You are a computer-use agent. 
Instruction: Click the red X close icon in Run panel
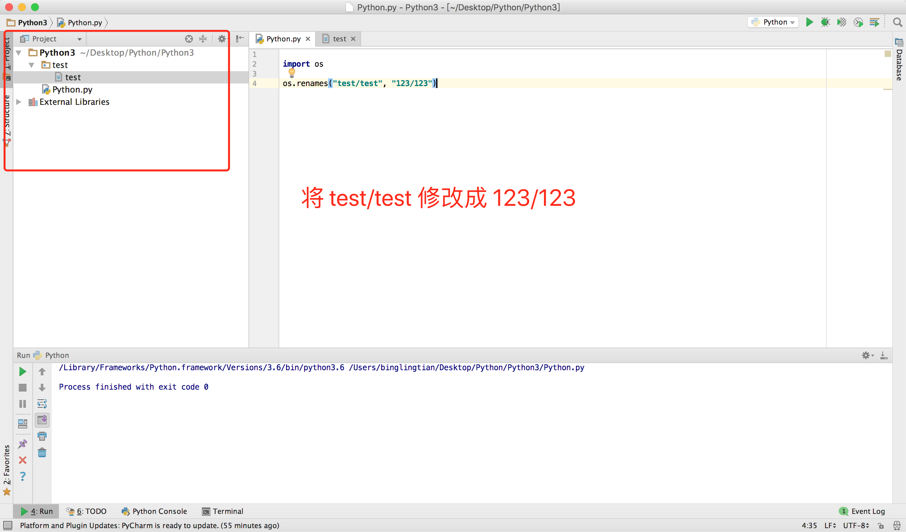[x=23, y=460]
